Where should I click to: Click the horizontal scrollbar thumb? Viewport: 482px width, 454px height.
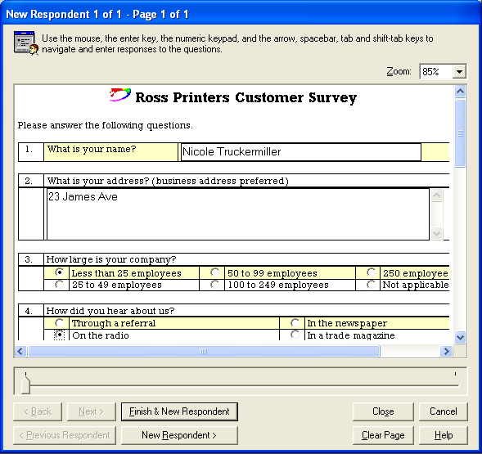(x=204, y=351)
